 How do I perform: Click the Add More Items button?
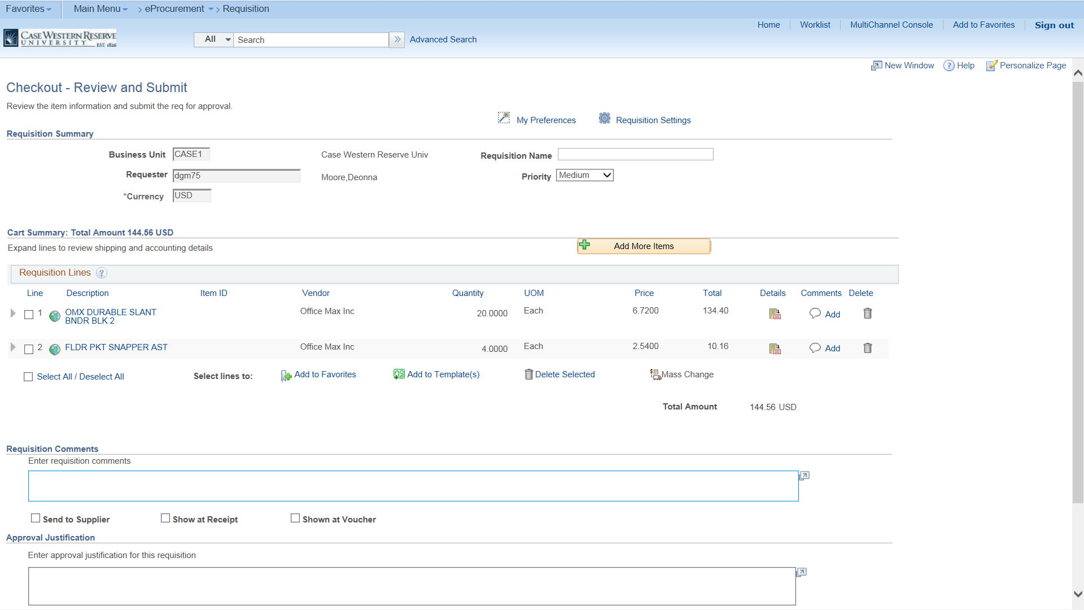(644, 246)
